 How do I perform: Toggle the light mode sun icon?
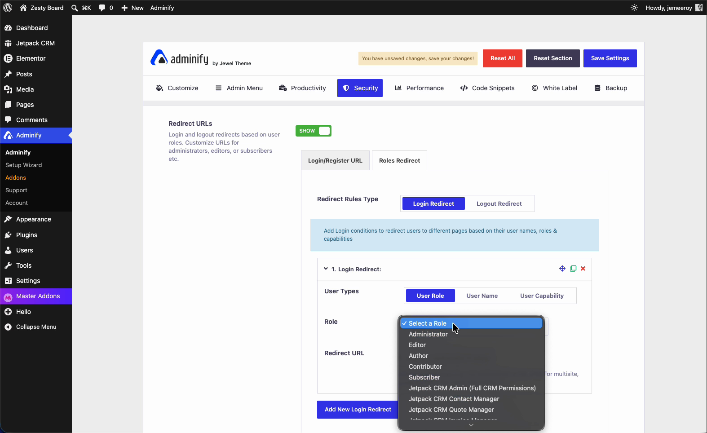click(634, 8)
